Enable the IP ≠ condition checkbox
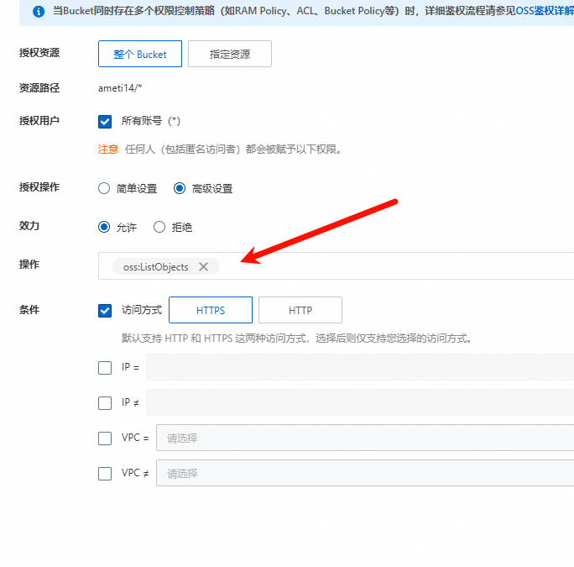574x567 pixels. pyautogui.click(x=105, y=402)
